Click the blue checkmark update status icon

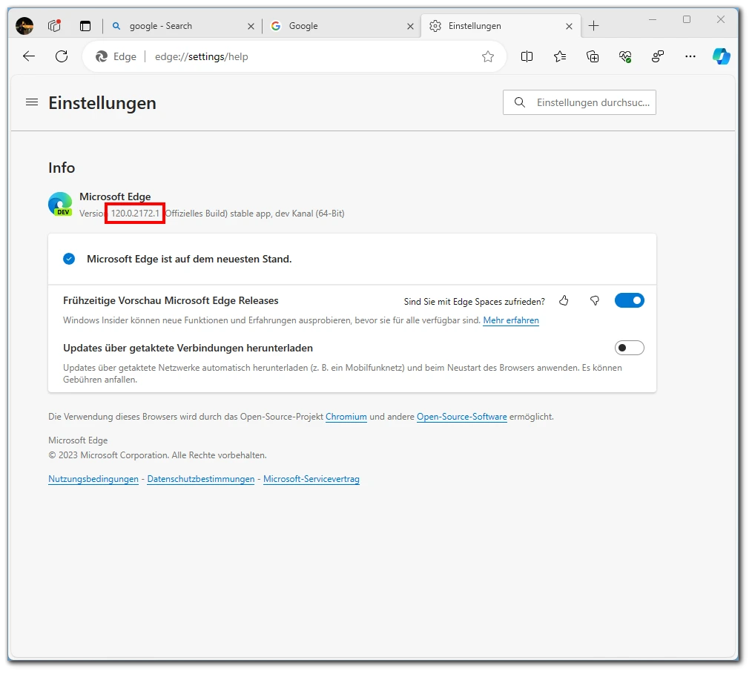coord(69,259)
